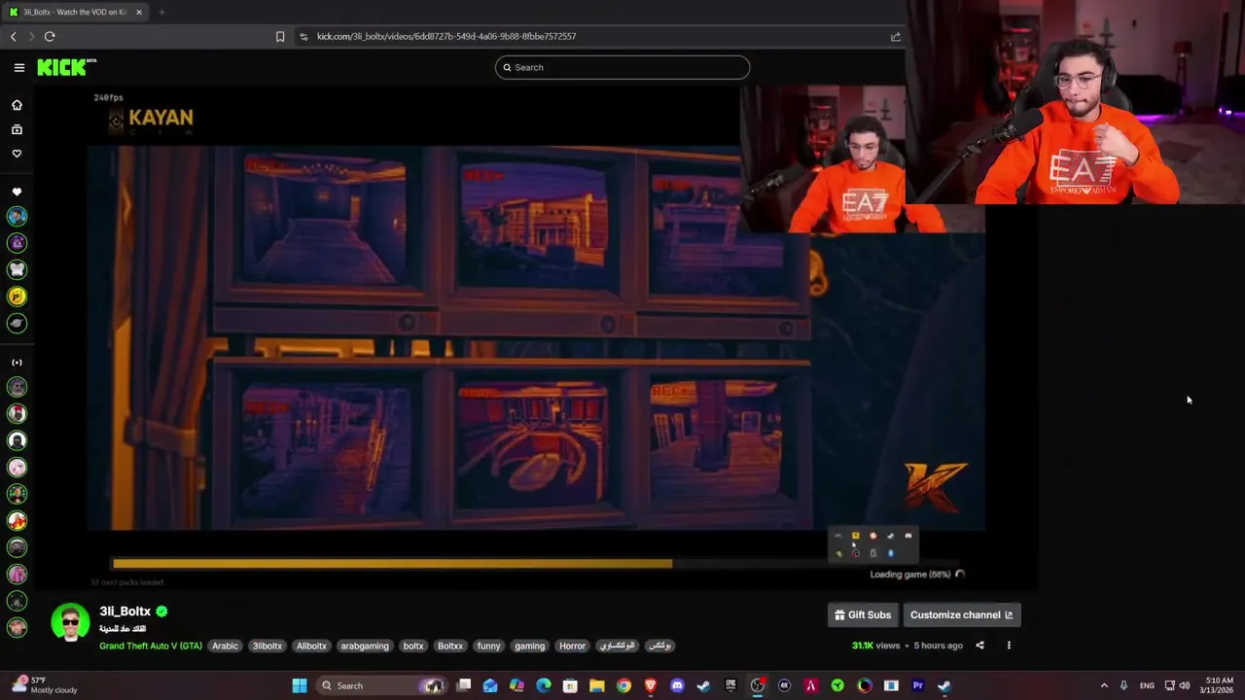Open the Grand Theft Auto V (GTA) category link

(151, 646)
